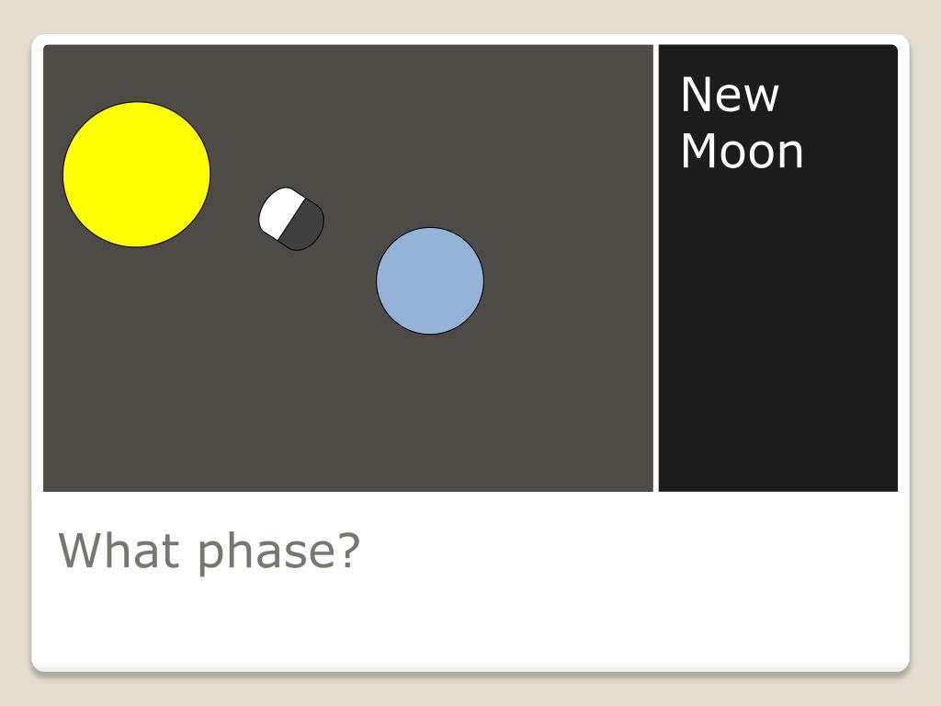The width and height of the screenshot is (941, 706).
Task: Click the word "Moon" in the side panel
Action: click(x=742, y=152)
